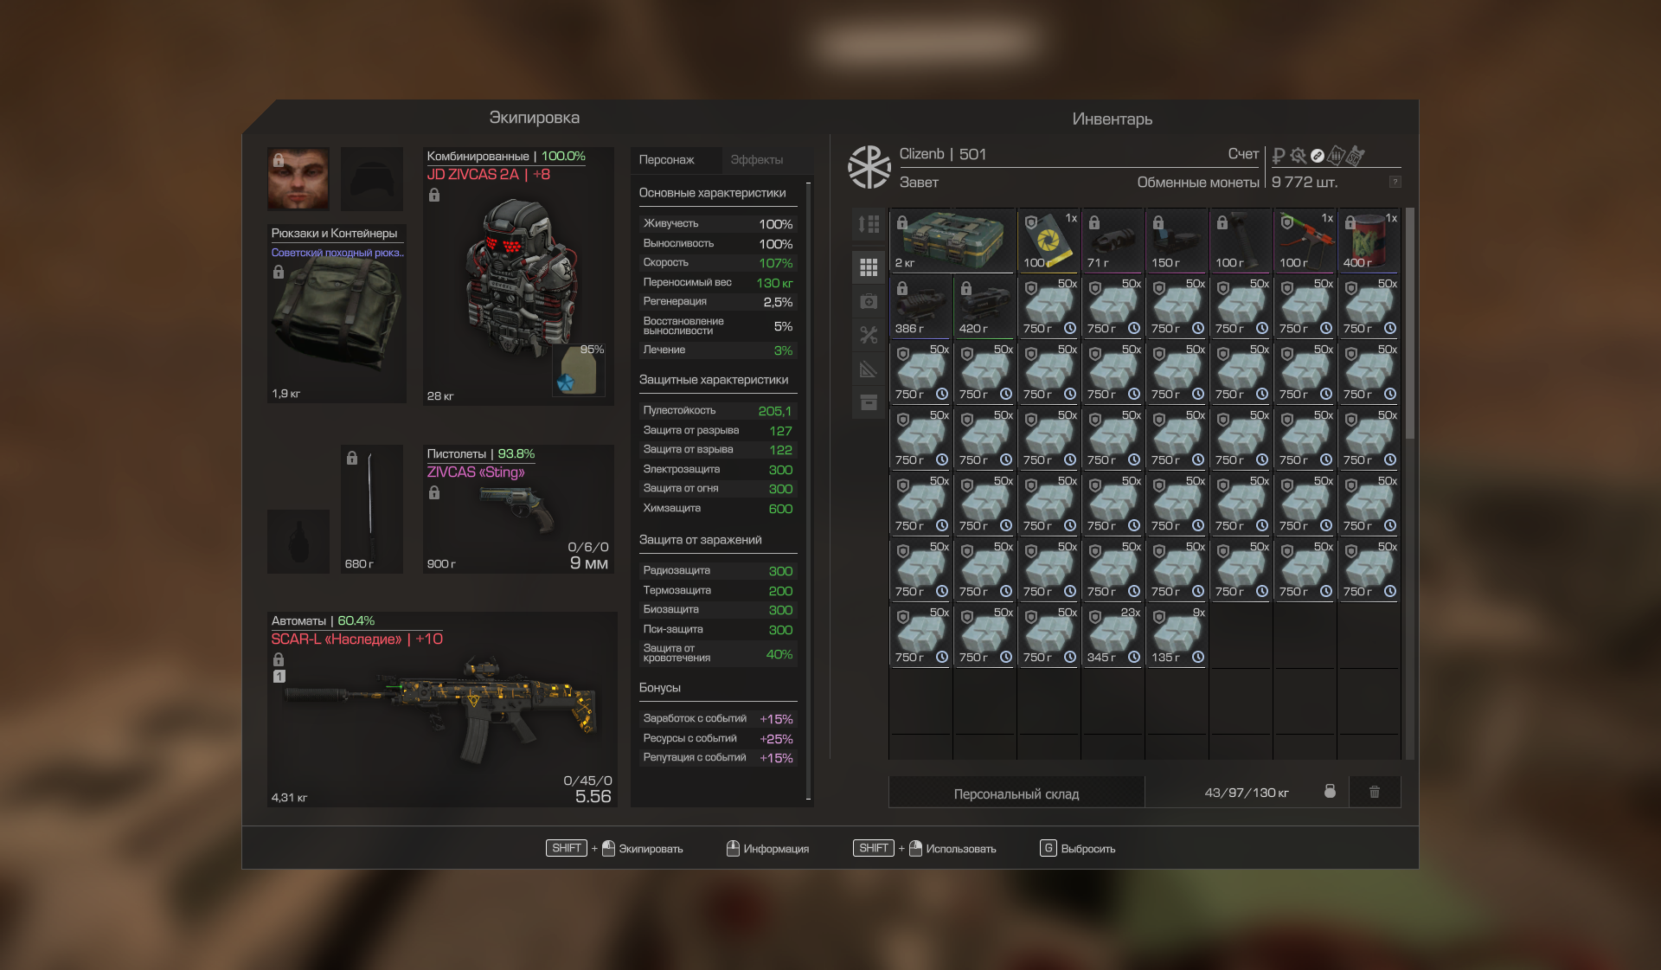Click the Переносимый вес stat row
Image resolution: width=1661 pixels, height=970 pixels.
click(x=717, y=283)
